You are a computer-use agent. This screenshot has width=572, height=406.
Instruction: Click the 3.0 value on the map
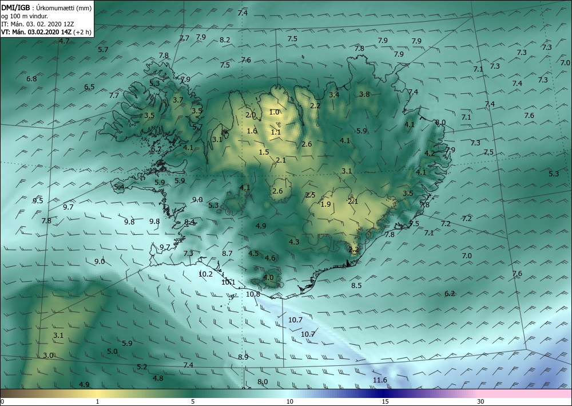[48, 355]
